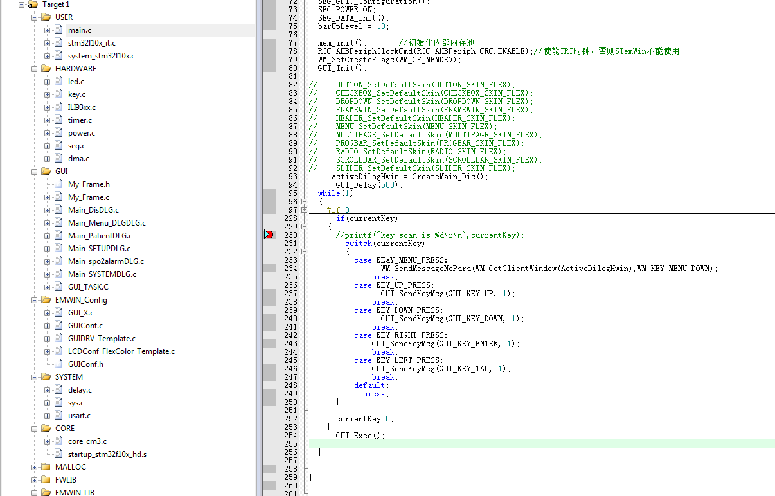
Task: Remove the breakpoint marker at line 230
Action: click(x=269, y=235)
